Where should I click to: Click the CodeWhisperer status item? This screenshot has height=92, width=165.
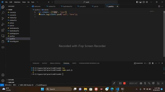pyautogui.click(x=41, y=85)
